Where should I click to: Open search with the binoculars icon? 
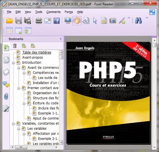(138, 21)
